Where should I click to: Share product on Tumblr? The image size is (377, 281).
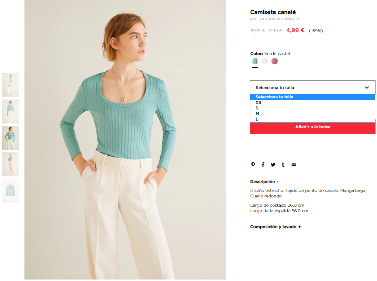point(283,165)
